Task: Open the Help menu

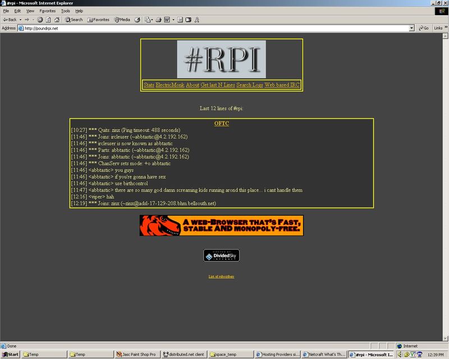Action: [79, 11]
